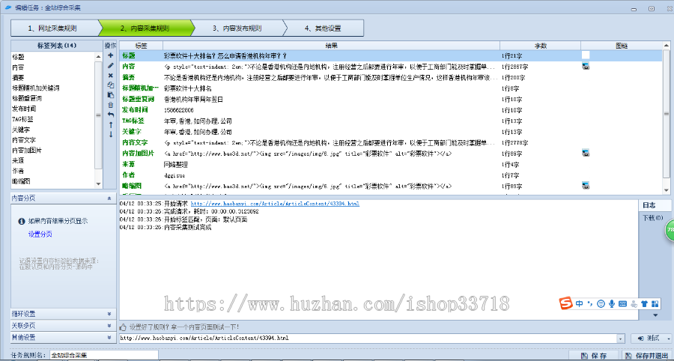Click the image icon in the 缩略图 row

(586, 186)
